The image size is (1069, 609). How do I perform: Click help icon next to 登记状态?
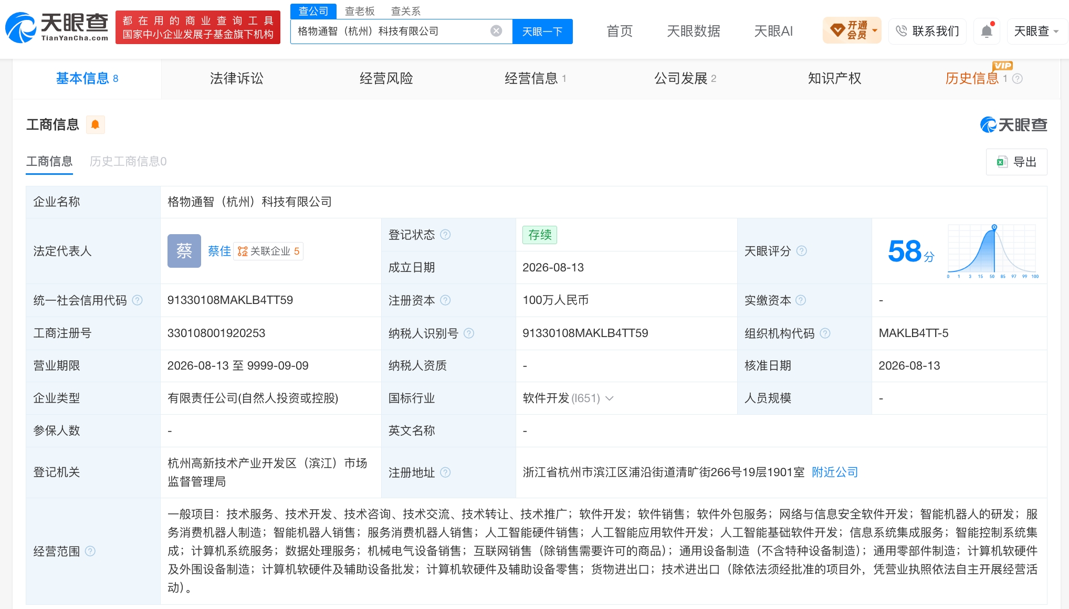click(x=445, y=235)
